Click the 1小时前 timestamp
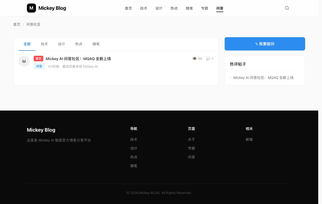Viewport: 322px width, 204px height. coord(54,67)
